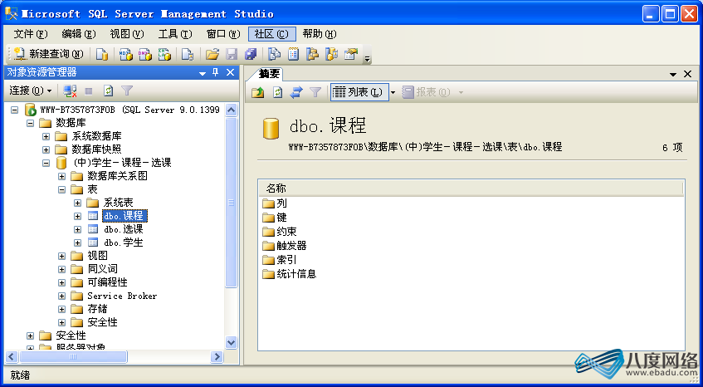Select the dbo.选课 table in tree

[124, 229]
